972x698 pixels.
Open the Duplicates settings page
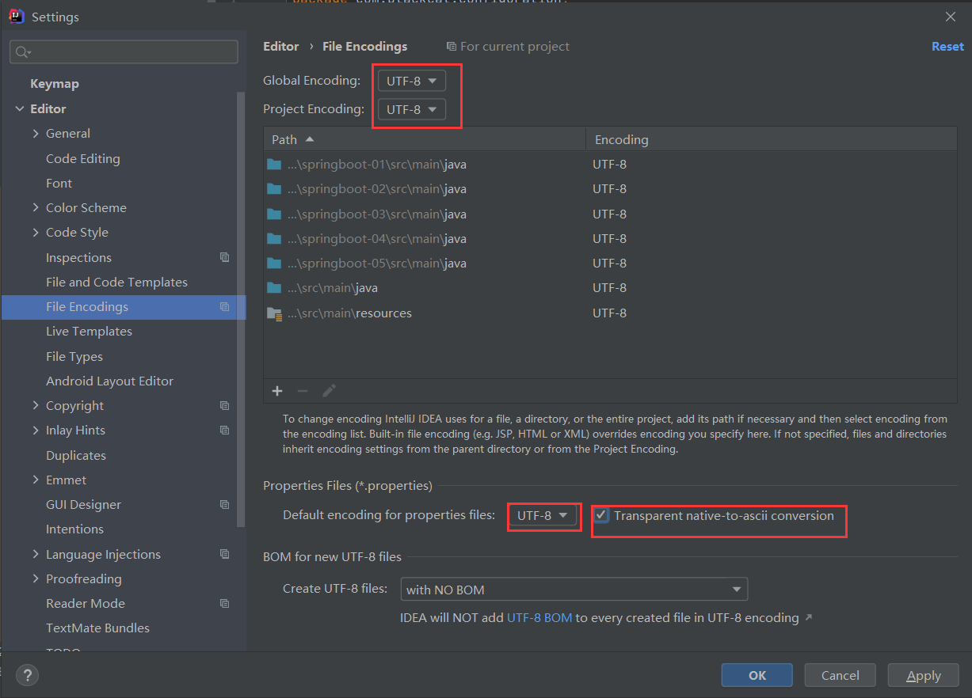coord(76,455)
